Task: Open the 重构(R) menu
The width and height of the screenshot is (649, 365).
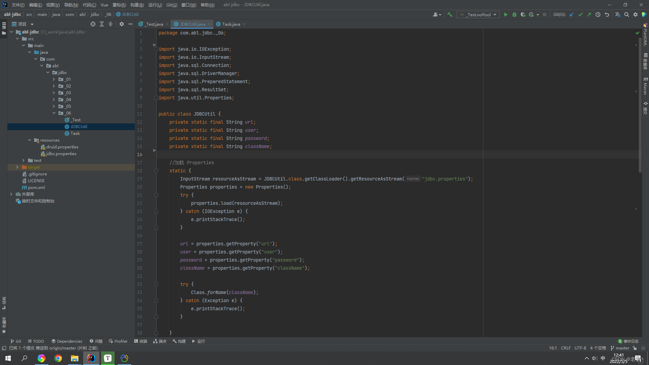Action: tap(119, 5)
